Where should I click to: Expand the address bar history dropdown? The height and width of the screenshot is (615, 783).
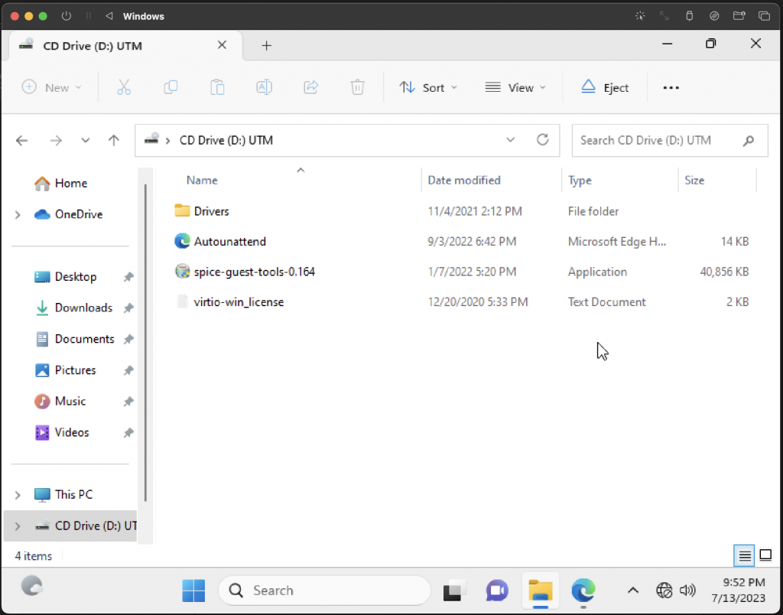(x=511, y=140)
